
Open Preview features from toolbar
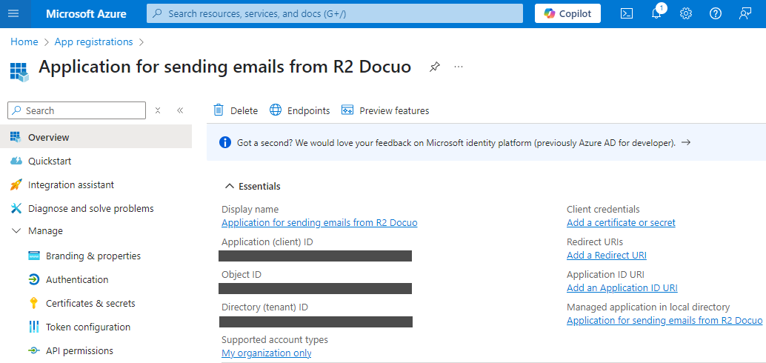point(385,110)
